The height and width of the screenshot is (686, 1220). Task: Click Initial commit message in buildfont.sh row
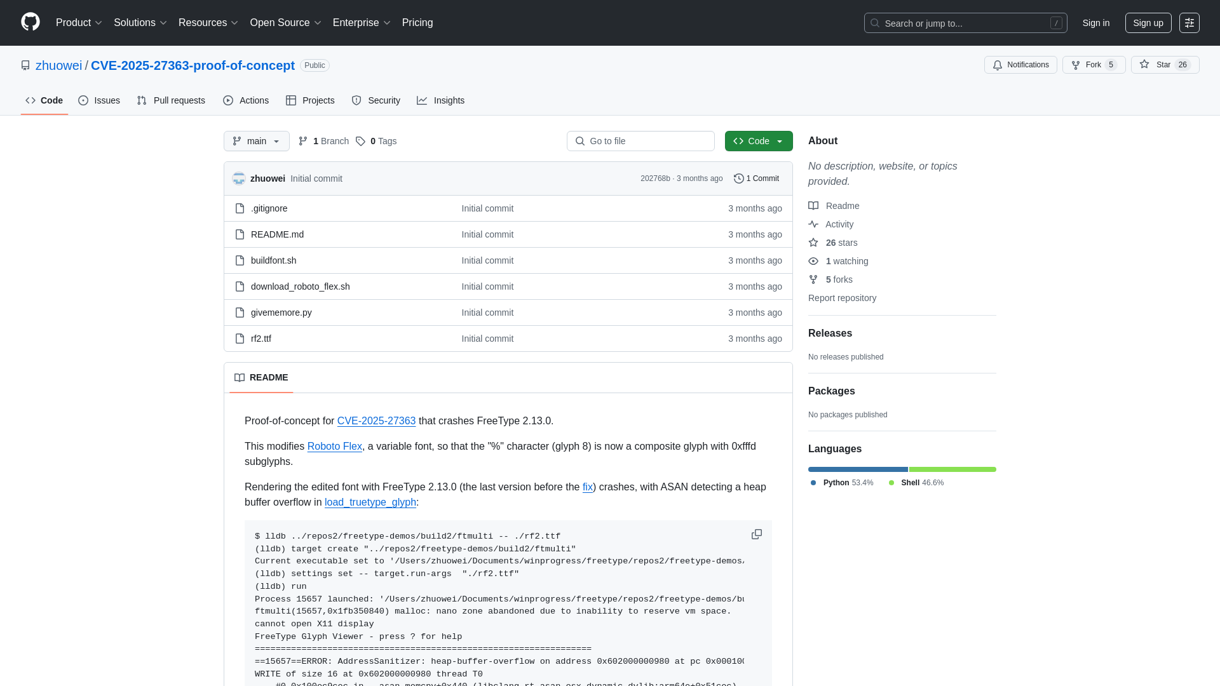click(487, 260)
